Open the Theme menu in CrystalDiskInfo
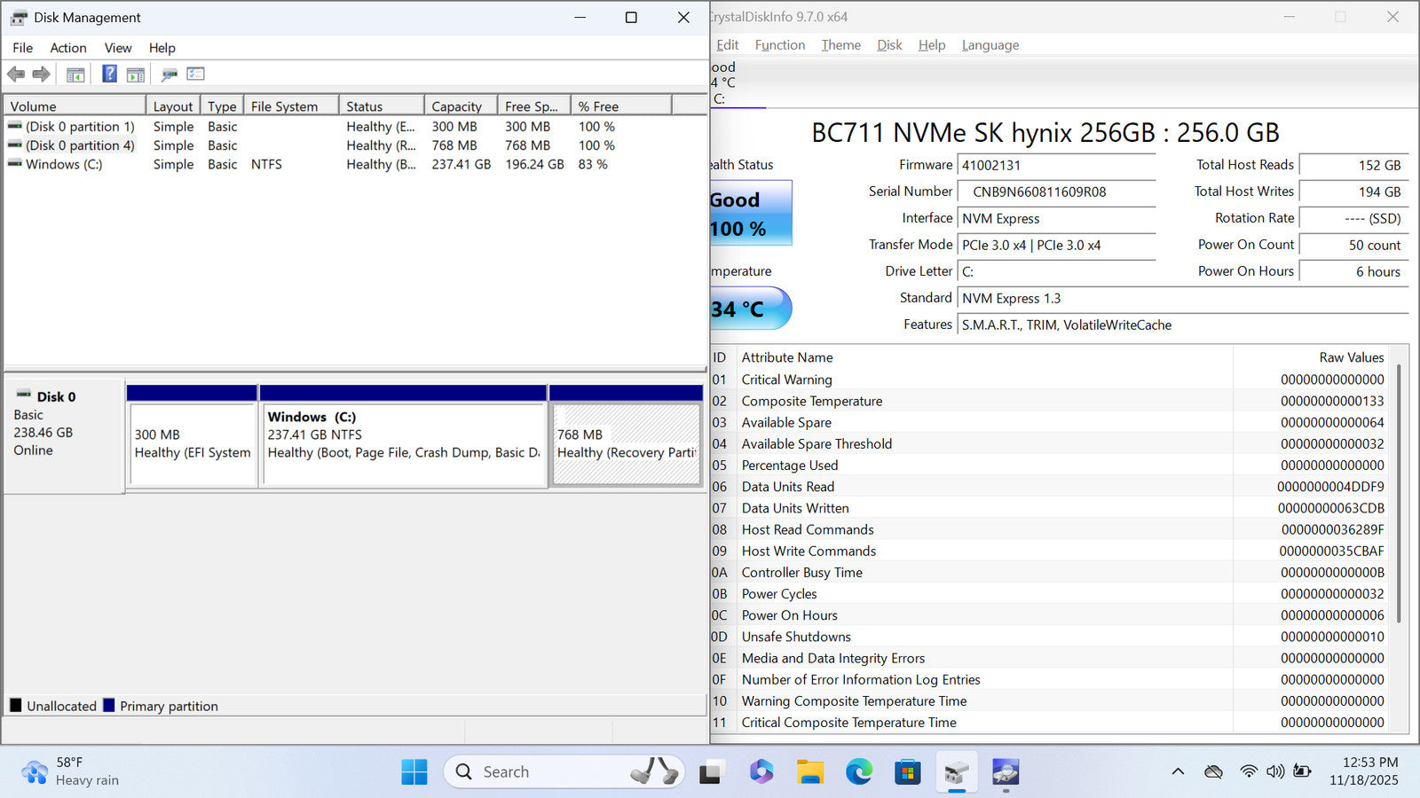This screenshot has width=1420, height=798. (x=840, y=45)
